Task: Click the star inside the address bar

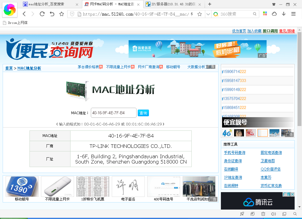Action: pyautogui.click(x=200, y=14)
